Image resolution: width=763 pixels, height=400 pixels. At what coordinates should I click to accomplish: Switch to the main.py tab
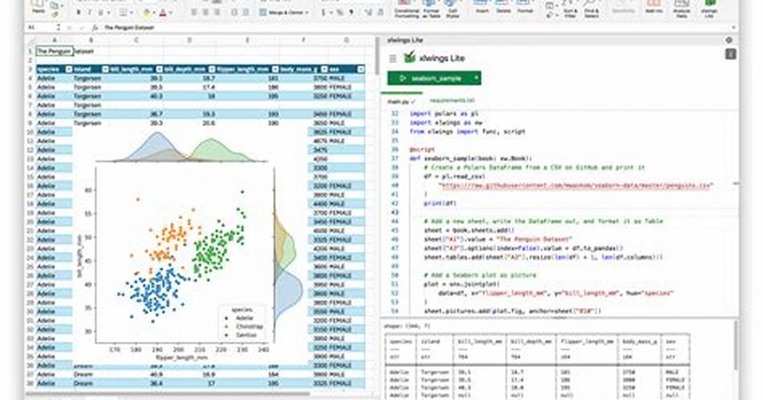(401, 101)
